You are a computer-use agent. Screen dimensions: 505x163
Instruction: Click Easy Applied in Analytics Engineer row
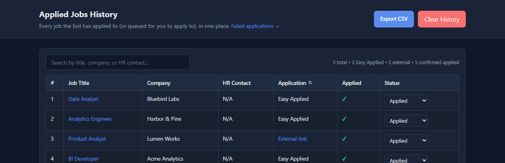[x=293, y=119]
